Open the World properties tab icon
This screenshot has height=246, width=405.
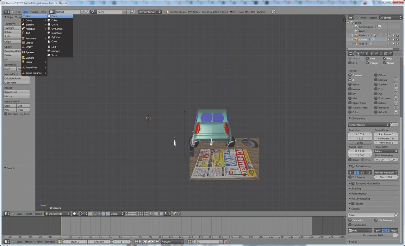[367, 54]
